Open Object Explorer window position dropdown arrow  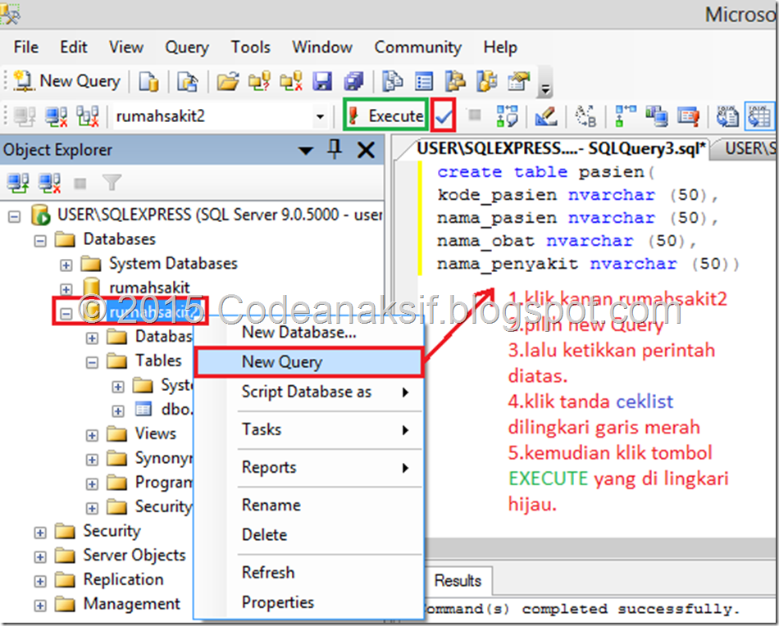click(306, 151)
